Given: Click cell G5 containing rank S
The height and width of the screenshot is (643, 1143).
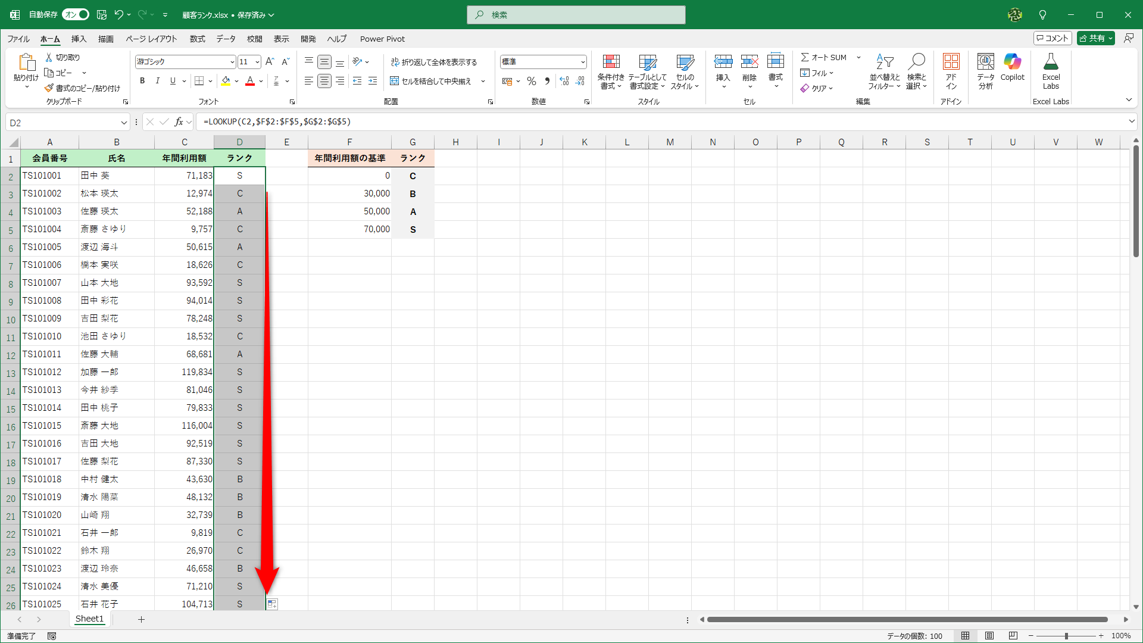Looking at the screenshot, I should pyautogui.click(x=413, y=229).
